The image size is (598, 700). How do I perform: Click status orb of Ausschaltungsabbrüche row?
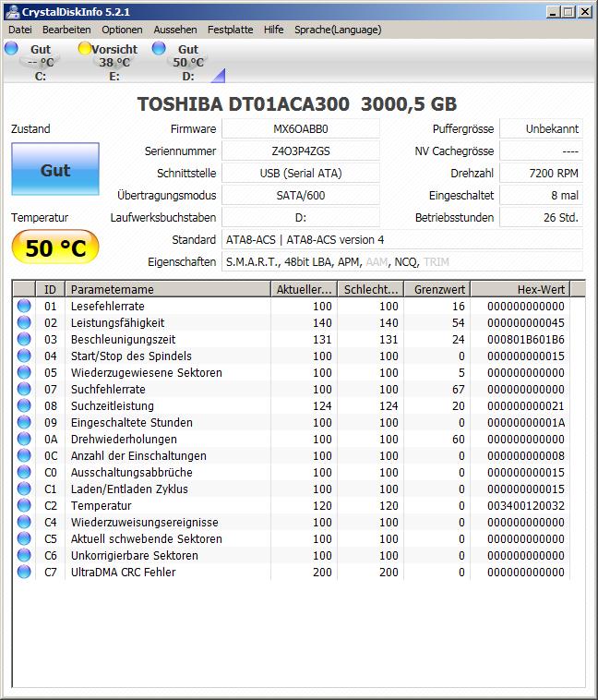[x=24, y=472]
